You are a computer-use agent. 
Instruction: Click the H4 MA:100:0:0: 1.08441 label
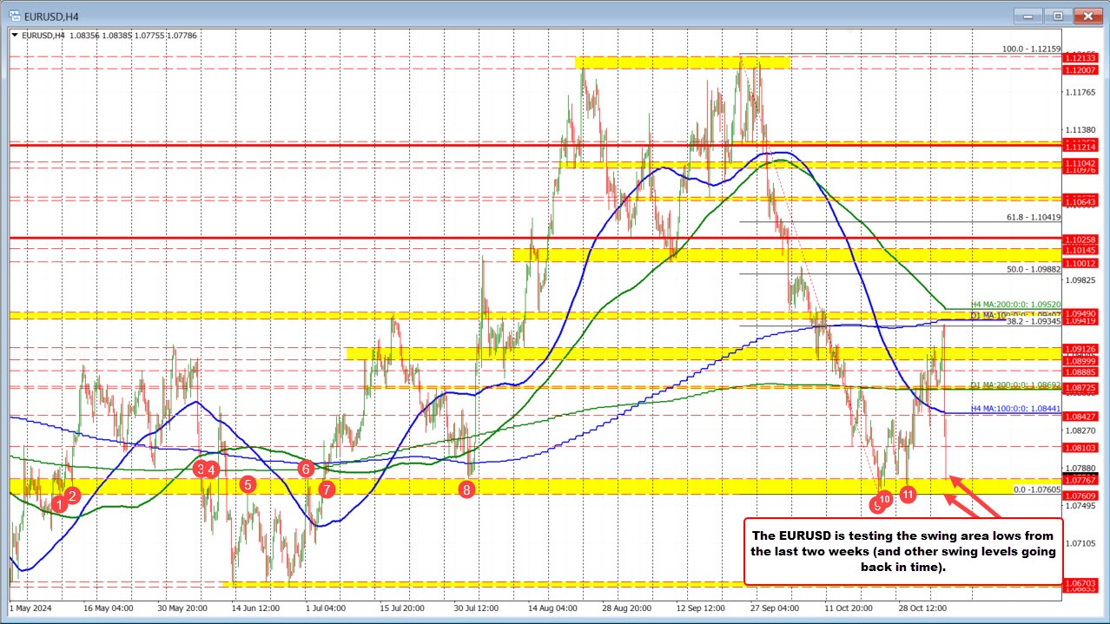pyautogui.click(x=1014, y=408)
